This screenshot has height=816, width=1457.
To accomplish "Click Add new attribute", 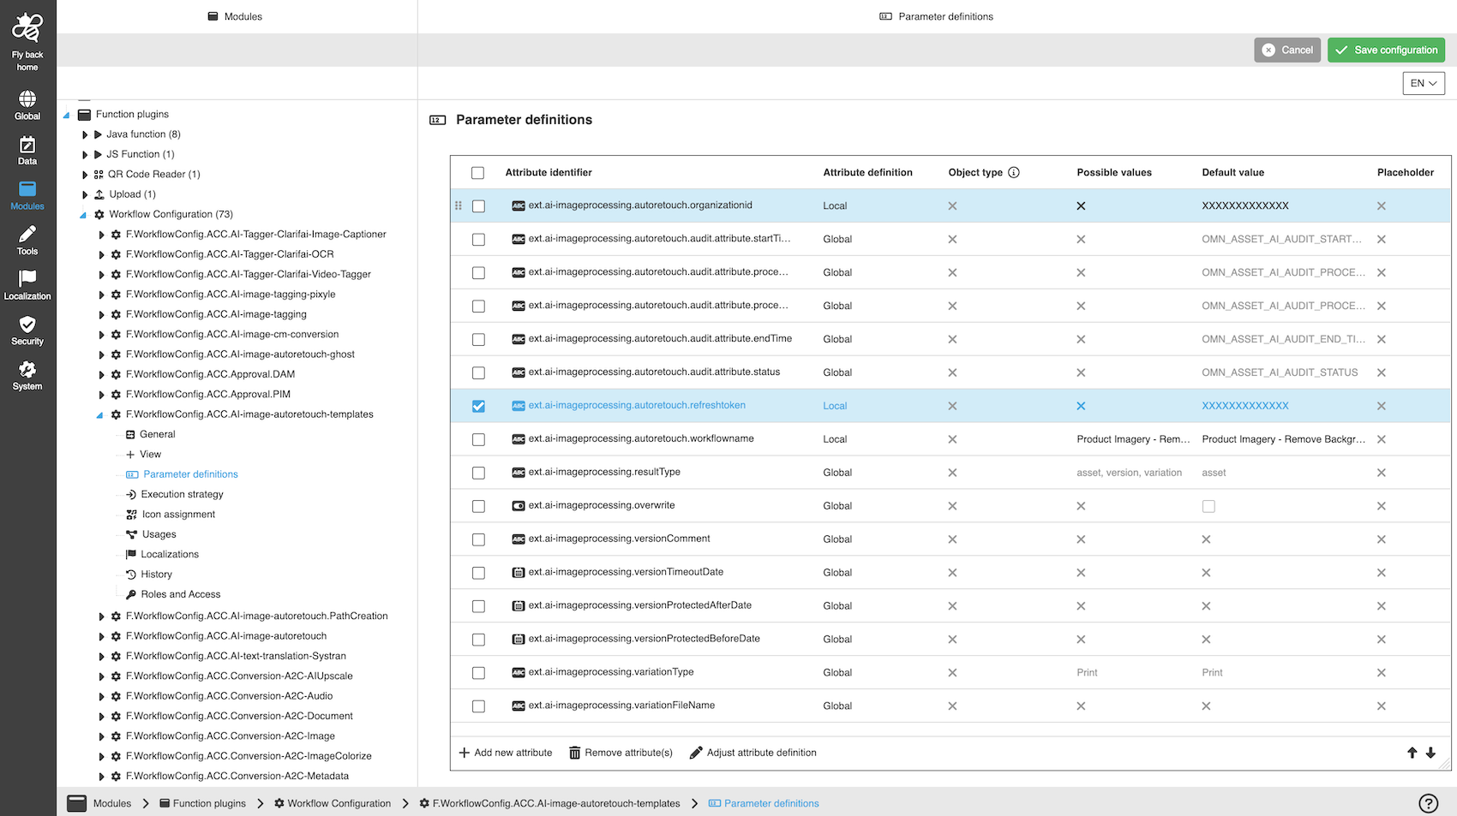I will coord(506,753).
